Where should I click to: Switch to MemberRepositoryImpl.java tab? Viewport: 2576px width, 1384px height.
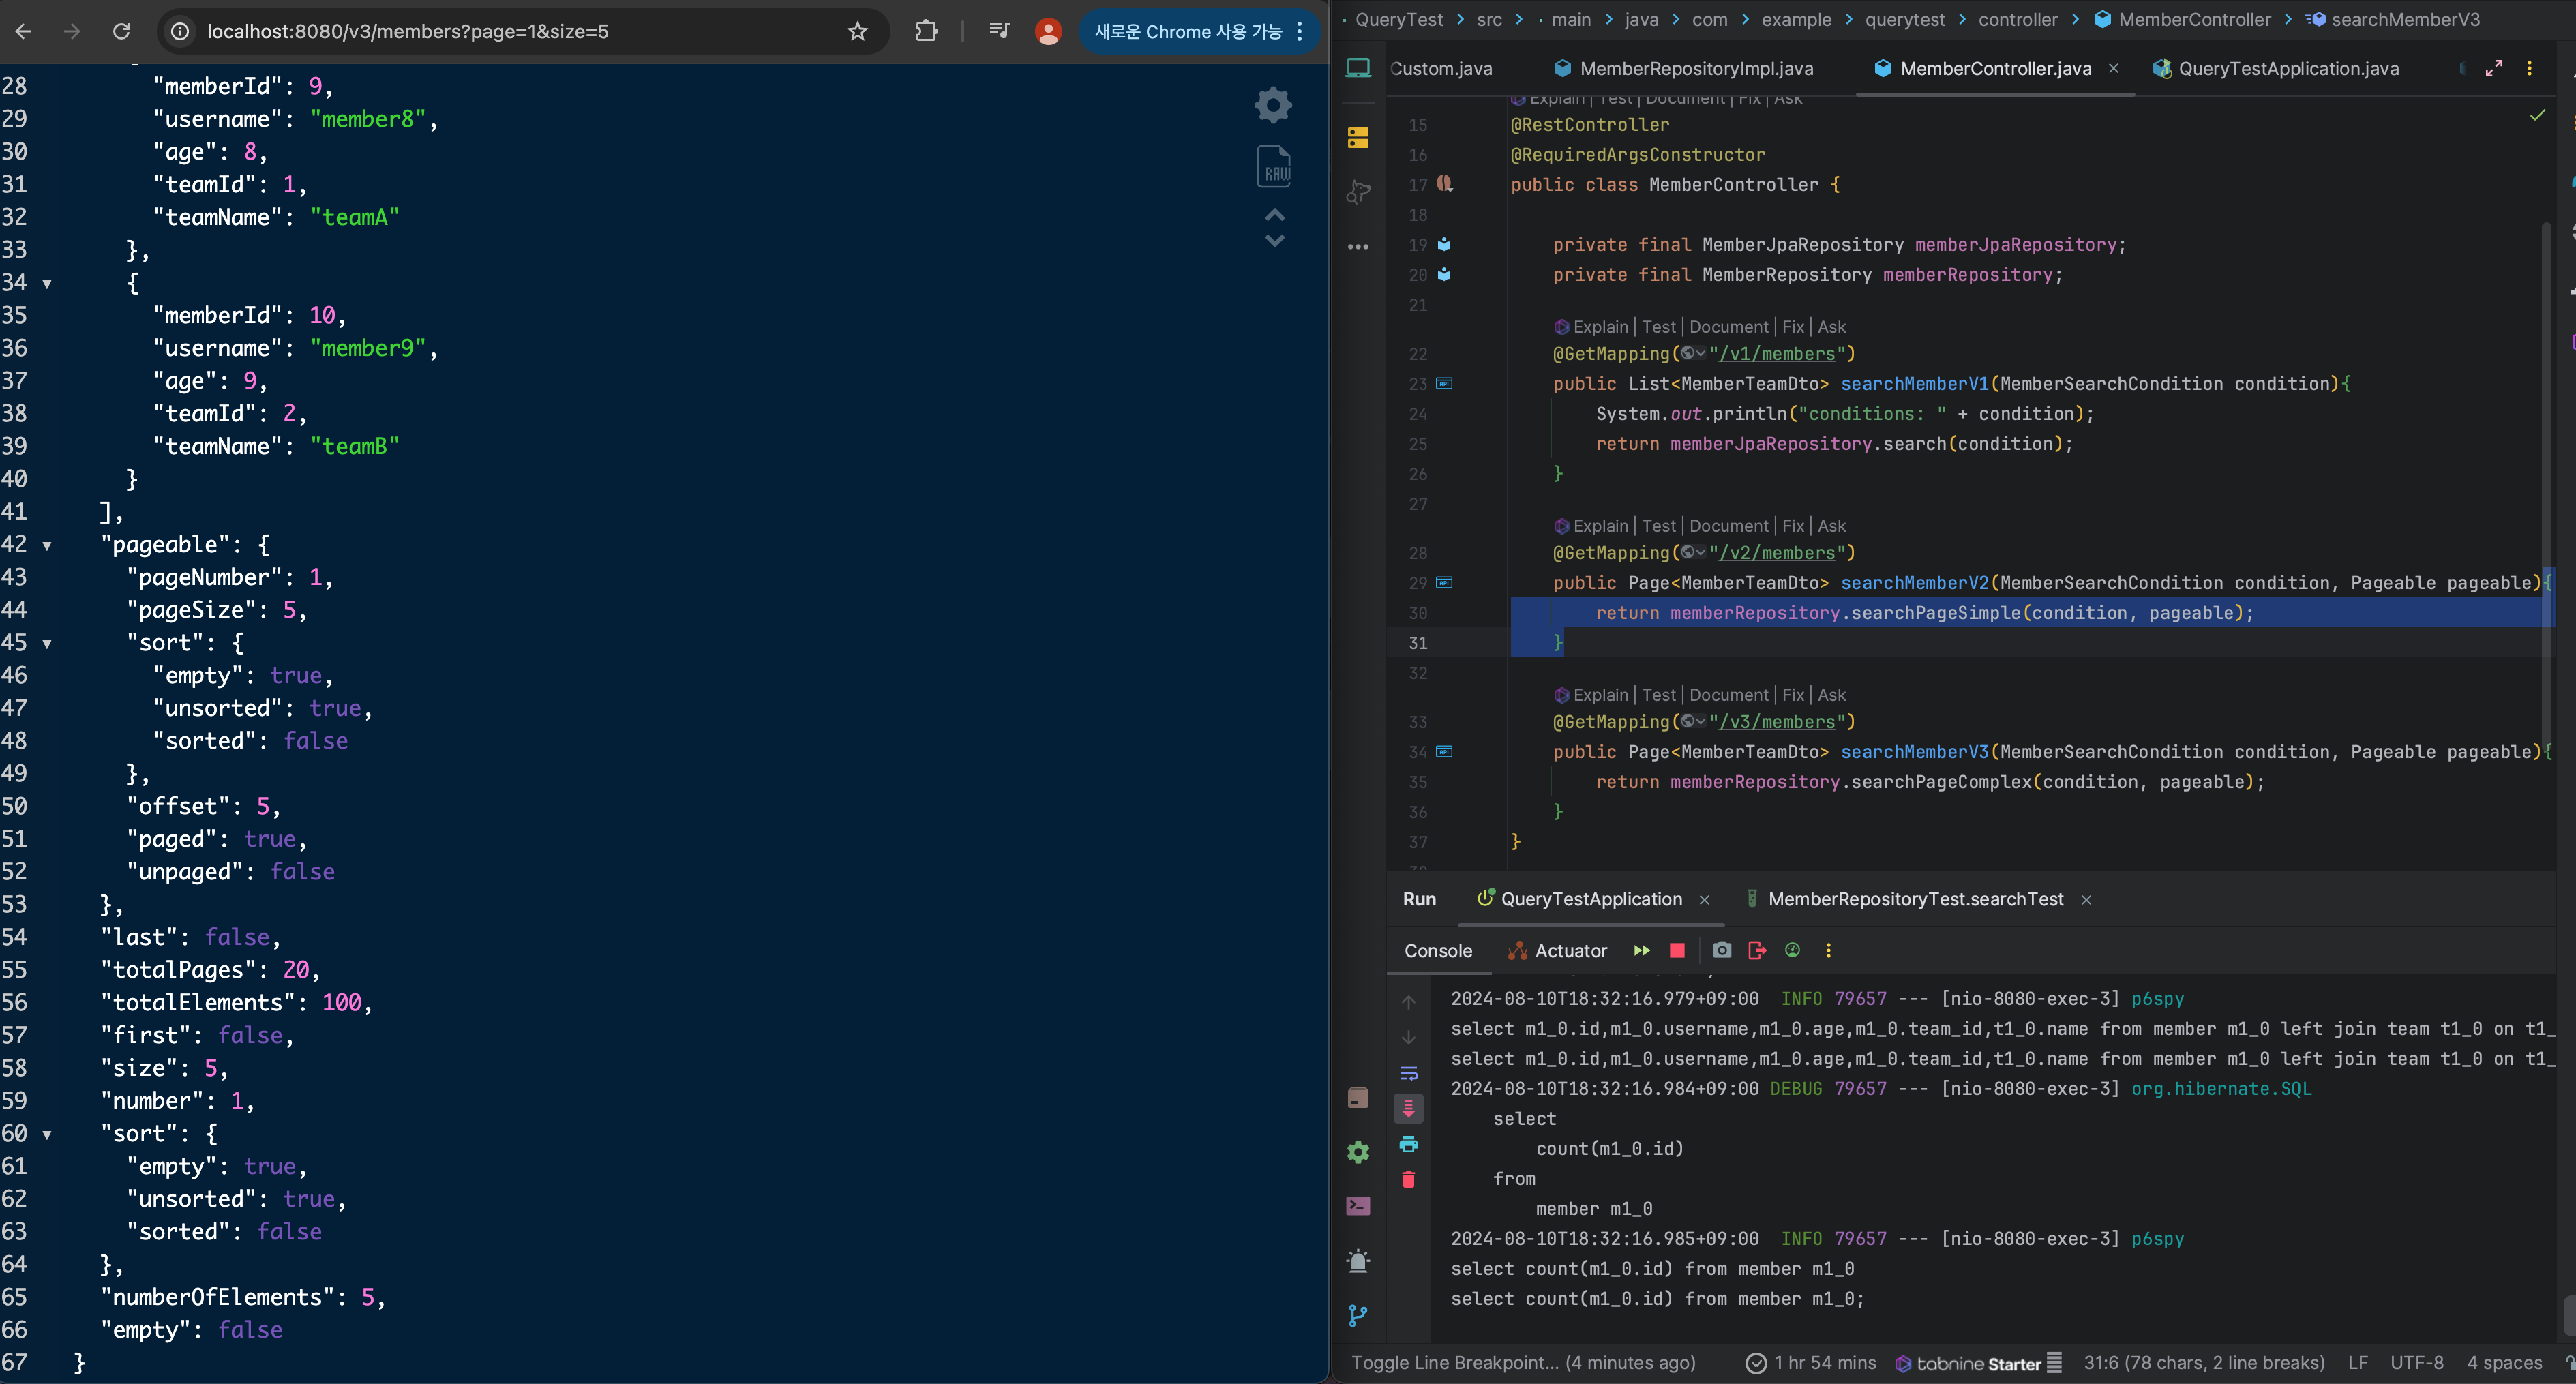pos(1695,69)
